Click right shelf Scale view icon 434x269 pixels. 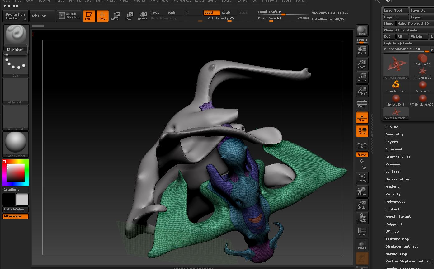(362, 205)
